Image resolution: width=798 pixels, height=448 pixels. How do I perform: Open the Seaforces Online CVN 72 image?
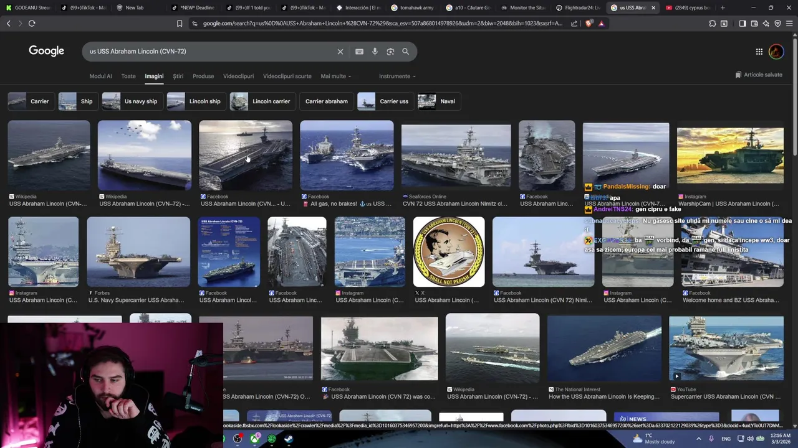pyautogui.click(x=456, y=156)
